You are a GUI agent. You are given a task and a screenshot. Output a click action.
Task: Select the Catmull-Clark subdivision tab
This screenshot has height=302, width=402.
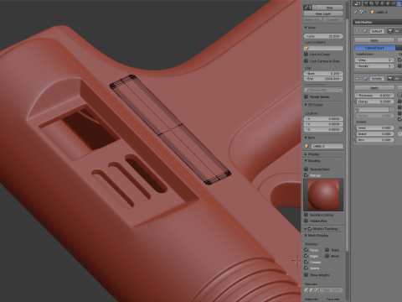pyautogui.click(x=374, y=48)
